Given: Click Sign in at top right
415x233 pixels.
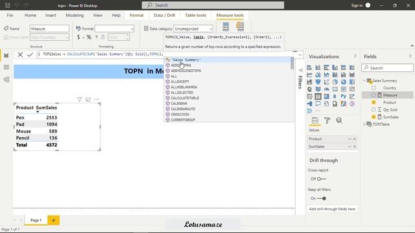Looking at the screenshot, I should click(357, 5).
